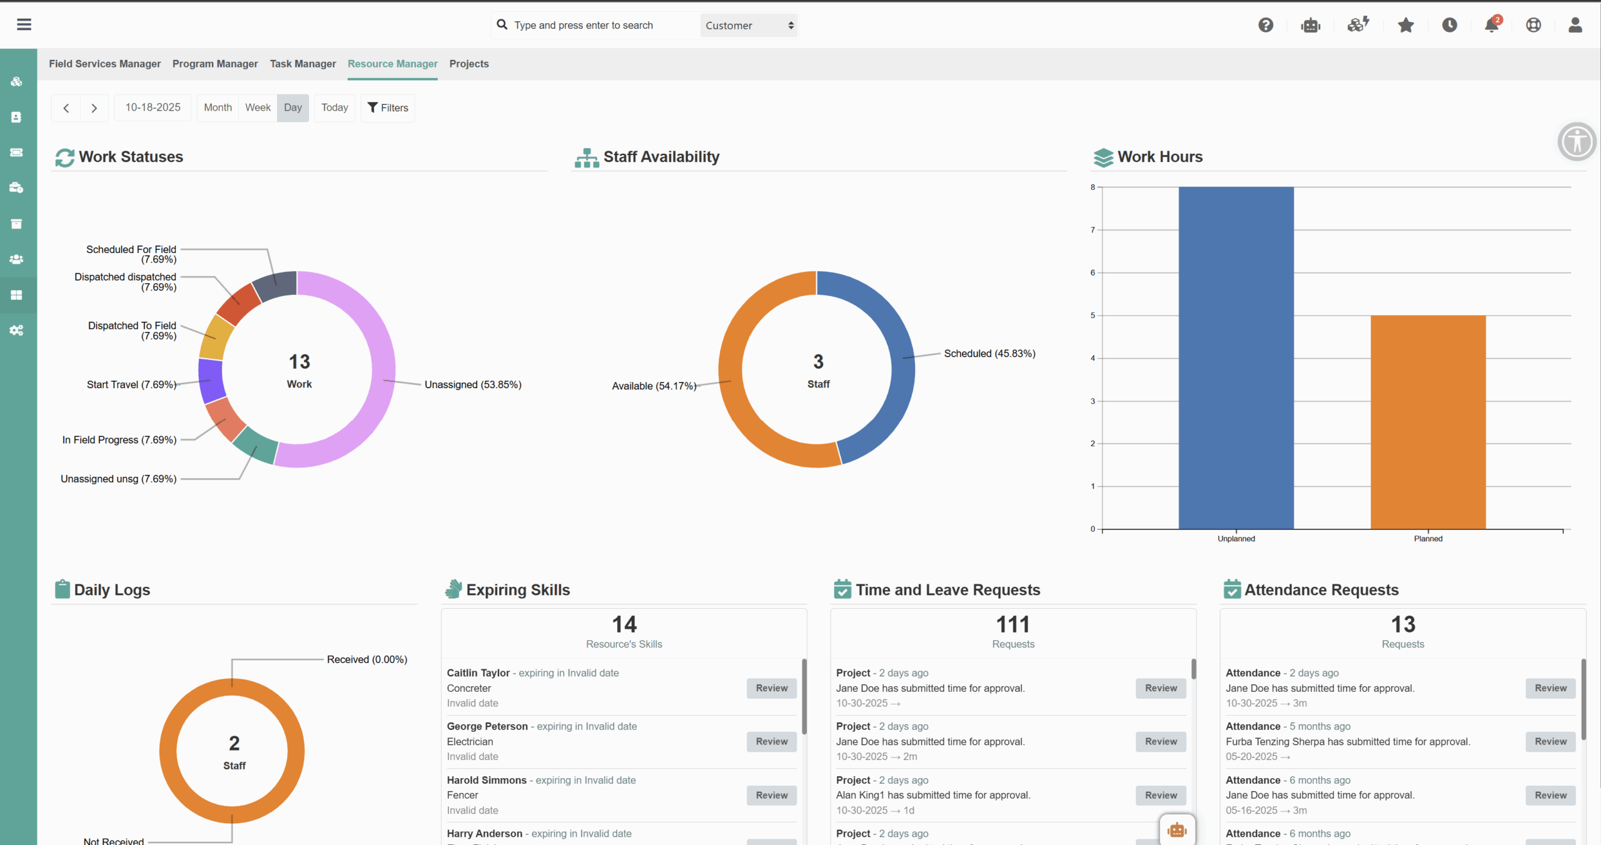The image size is (1601, 845).
Task: Switch to Week view
Action: pyautogui.click(x=257, y=107)
